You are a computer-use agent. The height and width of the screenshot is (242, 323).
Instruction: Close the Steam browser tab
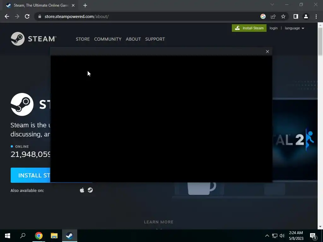click(x=73, y=5)
